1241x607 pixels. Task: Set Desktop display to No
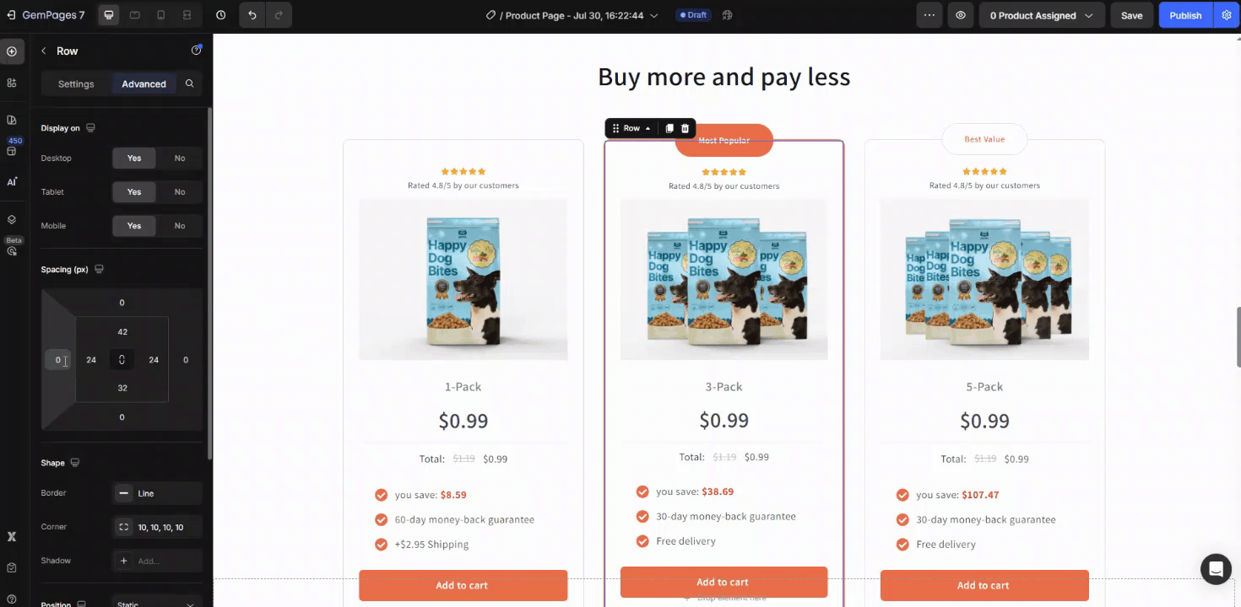pos(180,158)
